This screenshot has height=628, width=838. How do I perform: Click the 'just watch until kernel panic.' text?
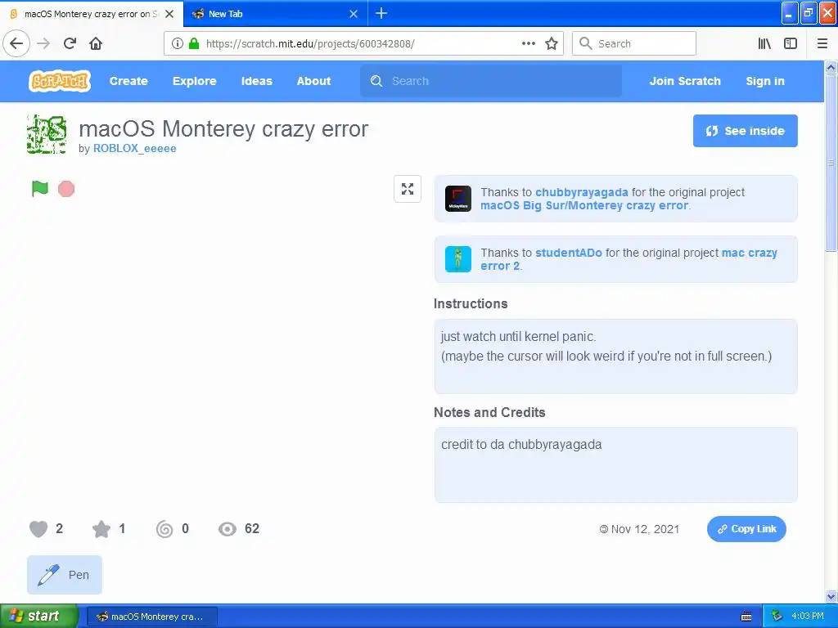[518, 336]
